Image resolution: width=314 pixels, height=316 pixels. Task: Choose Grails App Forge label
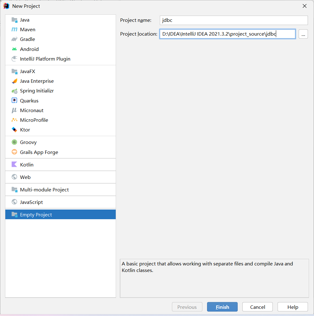click(39, 152)
